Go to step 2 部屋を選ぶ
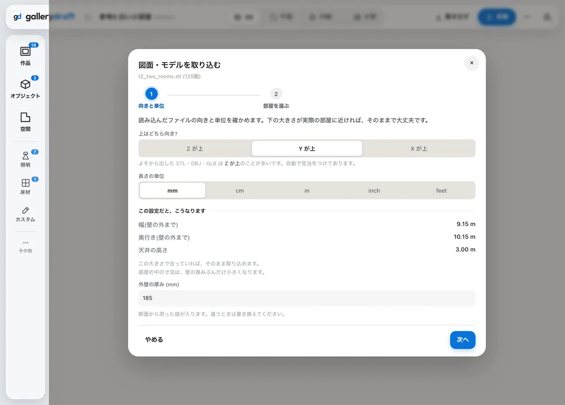 click(276, 98)
